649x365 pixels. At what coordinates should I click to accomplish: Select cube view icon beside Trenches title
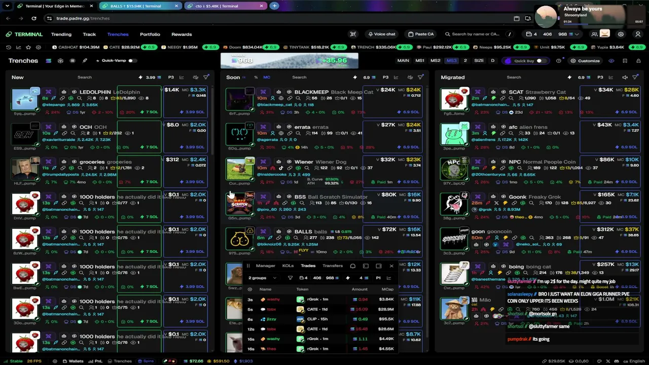click(x=60, y=61)
